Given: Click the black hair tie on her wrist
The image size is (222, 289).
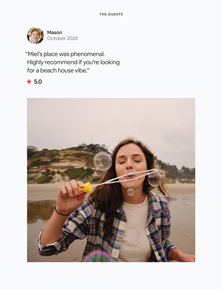Looking at the screenshot, I should point(62,213).
